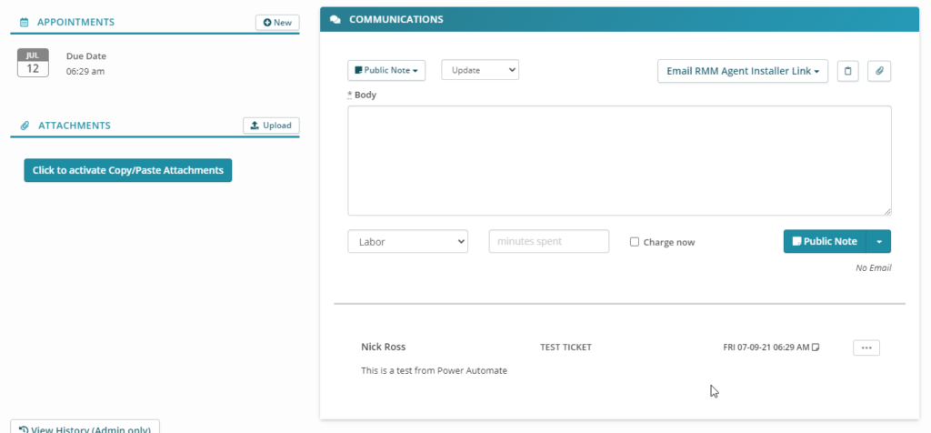The width and height of the screenshot is (931, 433).
Task: Click the Appointments calendar header icon
Action: click(25, 22)
